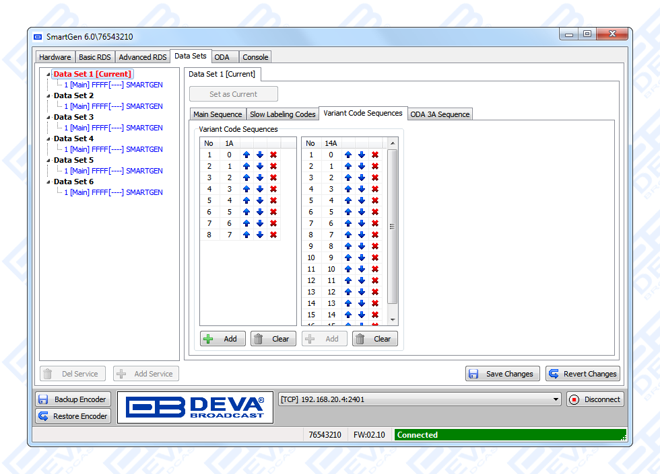Screen dimensions: 660x474
Task: Click move-down arrow for 1A row 5
Action: coord(260,200)
